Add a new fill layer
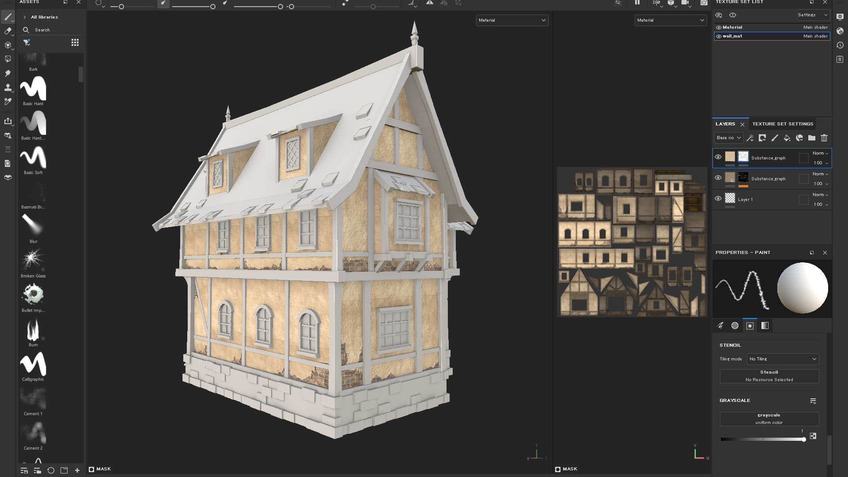Viewport: 848px width, 477px height. (x=787, y=138)
